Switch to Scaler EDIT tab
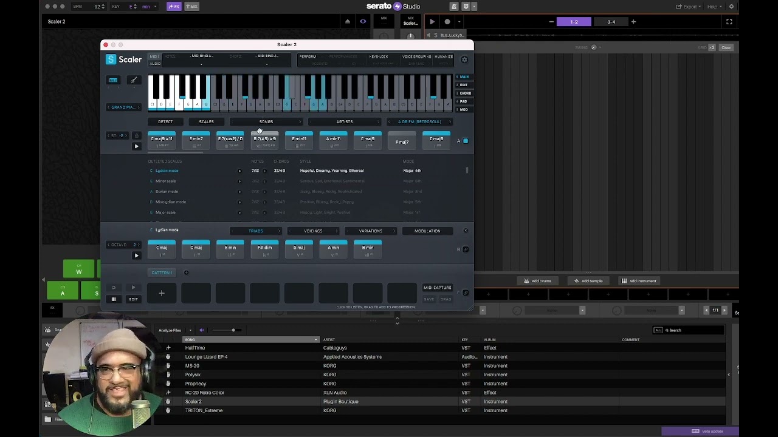The image size is (778, 437). point(464,85)
